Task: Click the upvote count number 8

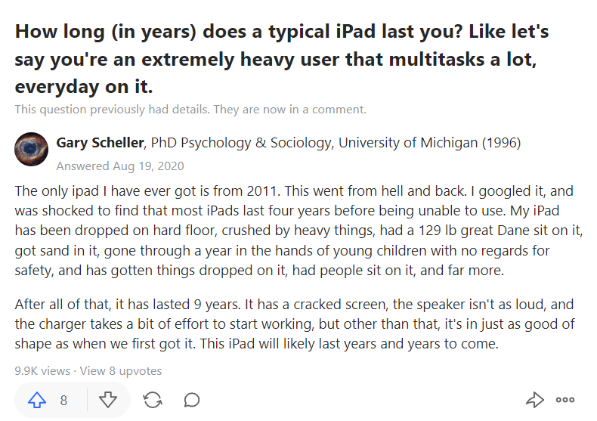Action: coord(63,400)
